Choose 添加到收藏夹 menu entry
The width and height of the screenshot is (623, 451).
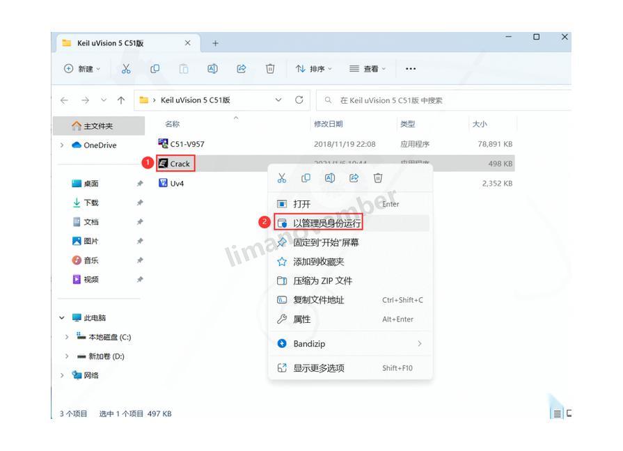[350, 262]
